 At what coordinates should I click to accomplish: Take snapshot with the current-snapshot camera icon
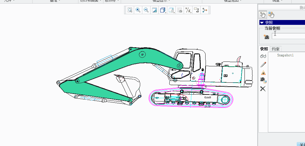[266, 37]
